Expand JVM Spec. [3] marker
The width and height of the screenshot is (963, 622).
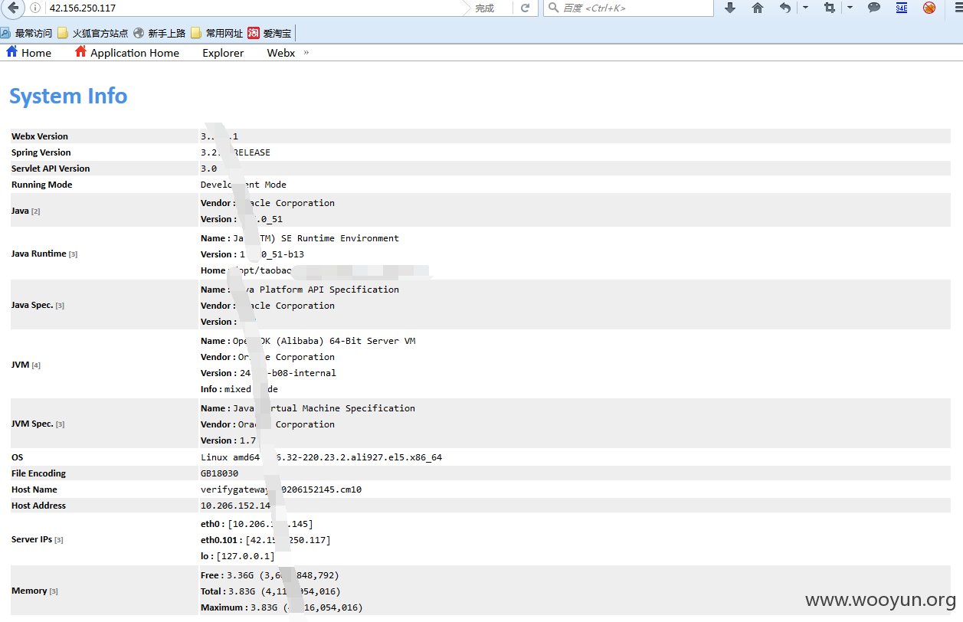[61, 424]
